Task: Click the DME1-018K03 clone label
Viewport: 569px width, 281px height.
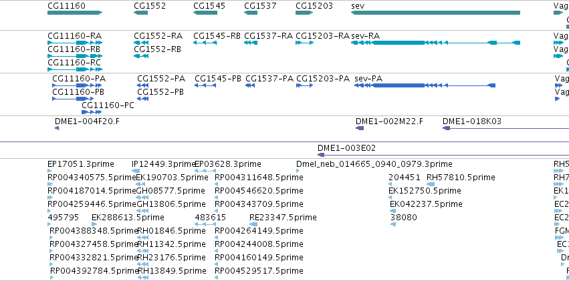Action: pyautogui.click(x=472, y=121)
